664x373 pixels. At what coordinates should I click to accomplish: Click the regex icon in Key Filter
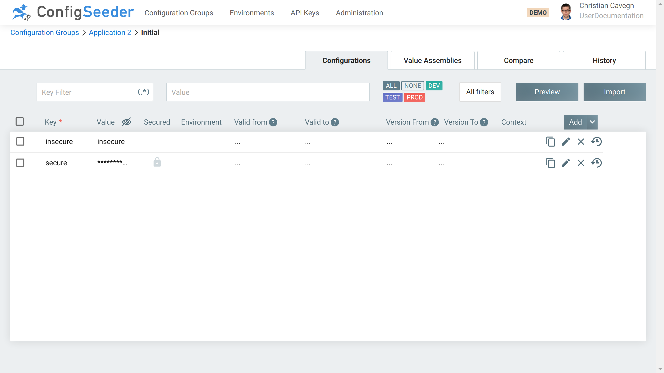pyautogui.click(x=143, y=92)
